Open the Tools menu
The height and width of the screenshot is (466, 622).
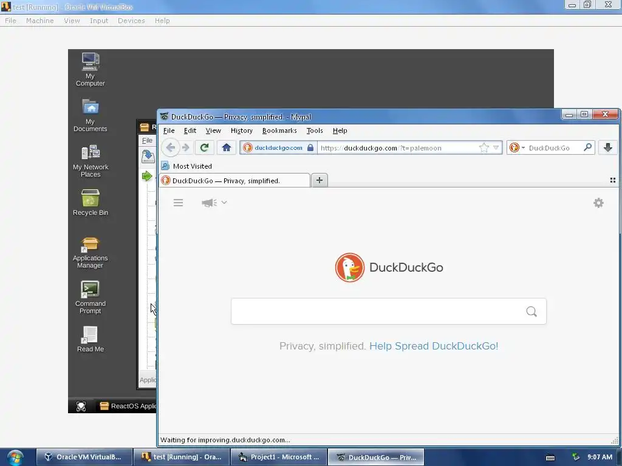[315, 130]
